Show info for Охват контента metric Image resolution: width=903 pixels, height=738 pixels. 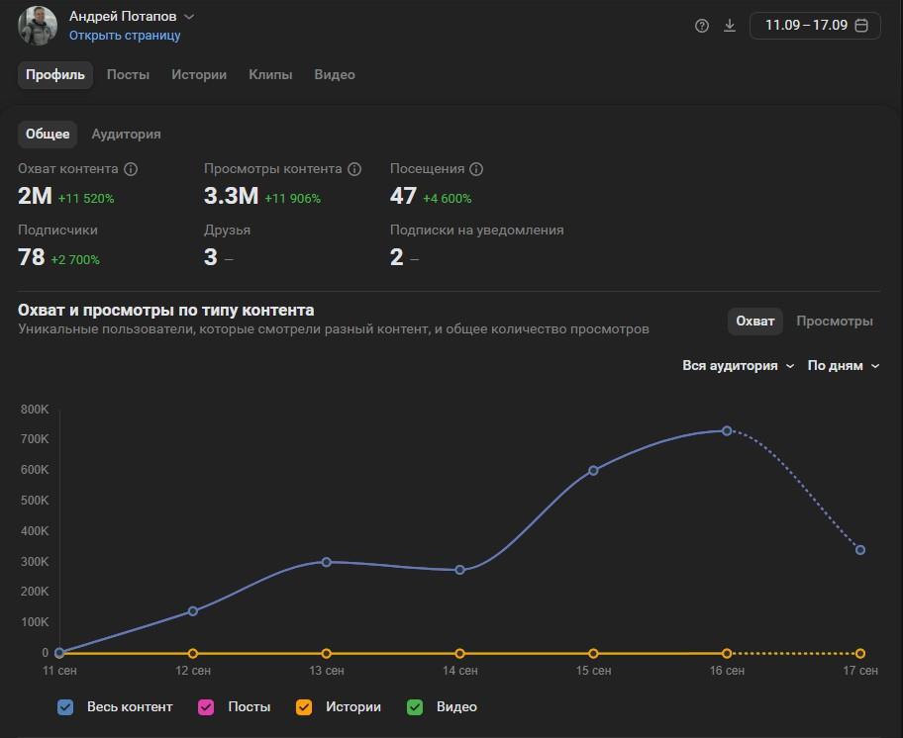pos(131,169)
